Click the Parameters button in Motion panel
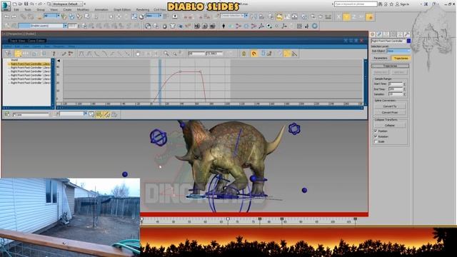This screenshot has width=457, height=257. [x=381, y=59]
